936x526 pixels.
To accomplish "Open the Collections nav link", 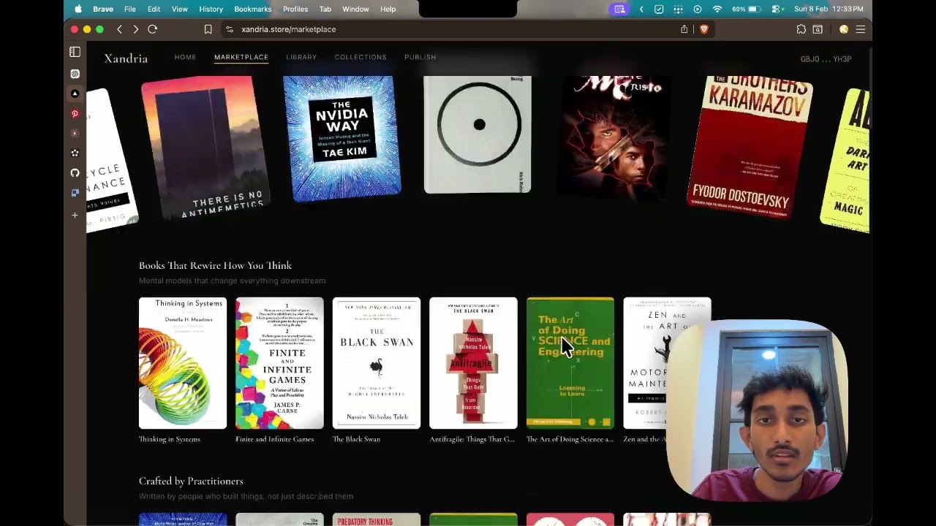I will (361, 57).
